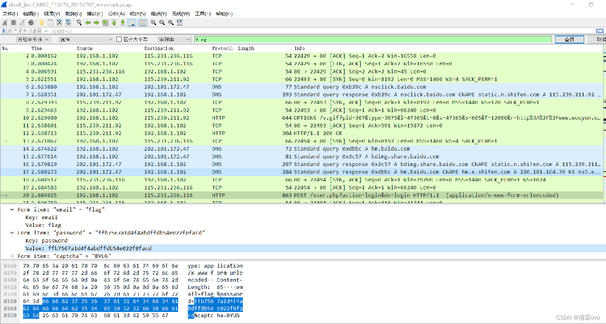Save this capture file icon
606x324 pixels.
50,23
